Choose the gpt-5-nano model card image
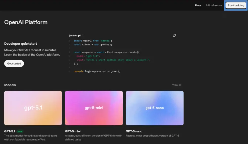Viewport: 248px width, 144px height. click(x=154, y=108)
